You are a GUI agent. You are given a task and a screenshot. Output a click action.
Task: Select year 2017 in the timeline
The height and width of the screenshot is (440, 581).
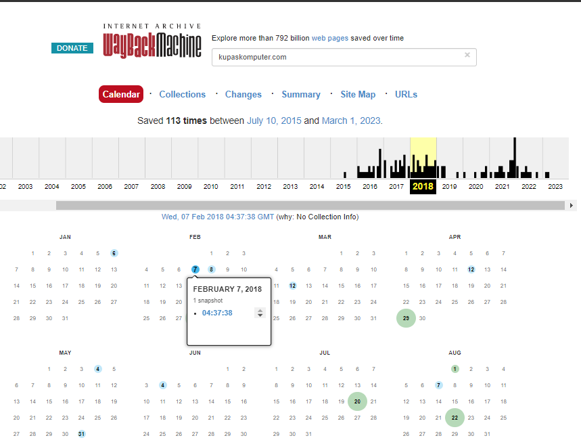(x=396, y=187)
